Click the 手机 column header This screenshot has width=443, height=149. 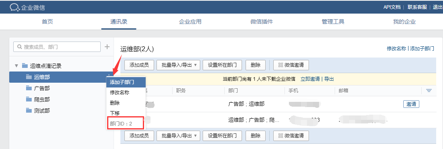pos(293,91)
